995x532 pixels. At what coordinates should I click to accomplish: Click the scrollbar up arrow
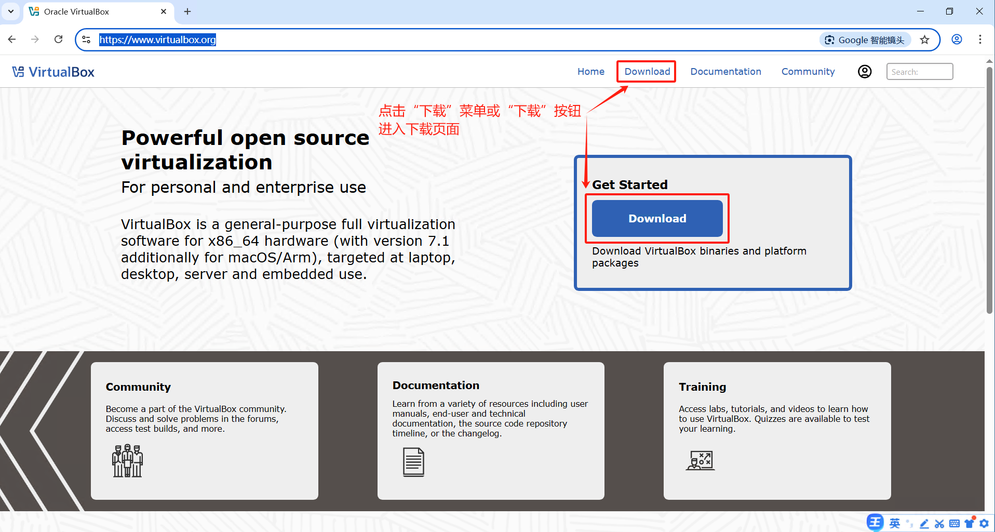pos(989,61)
